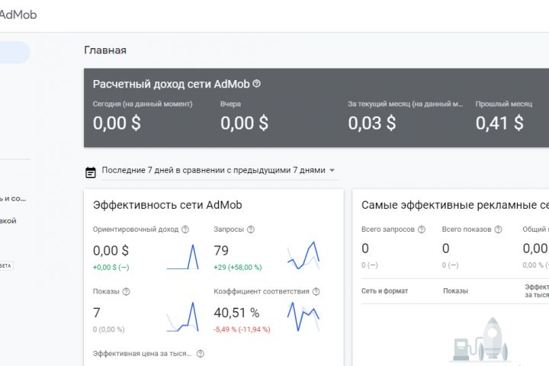The image size is (549, 366).
Task: Open help icon next to Коэффициент соответствия
Action: [x=316, y=291]
